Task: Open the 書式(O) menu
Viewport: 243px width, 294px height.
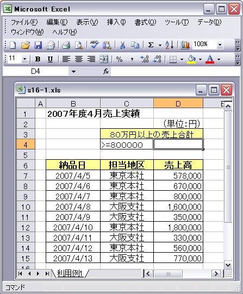Action: point(145,22)
